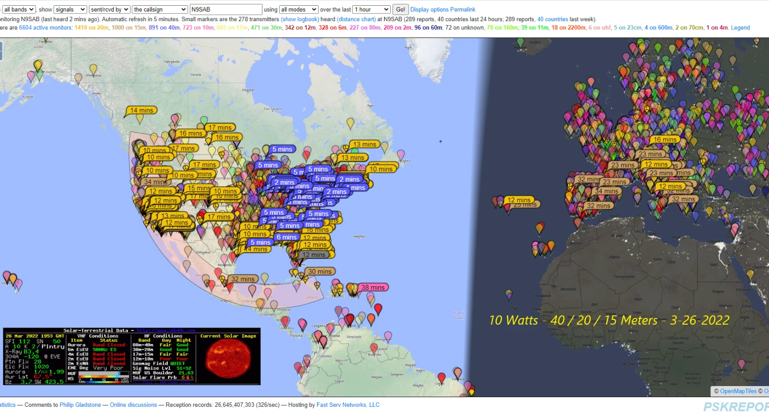Follow the '40 countries' link
The width and height of the screenshot is (769, 413).
pyautogui.click(x=553, y=19)
